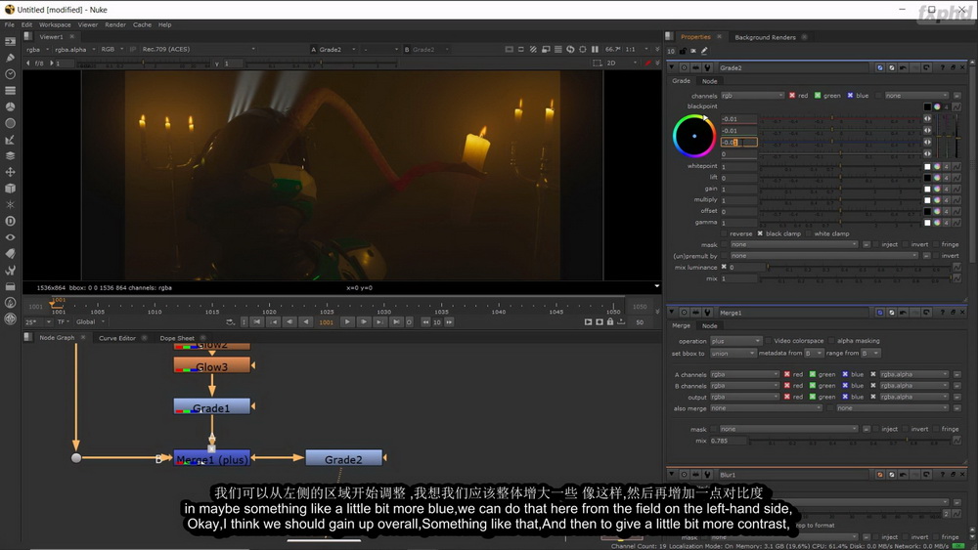978x550 pixels.
Task: Switch to the Background Renders tab
Action: tap(765, 37)
